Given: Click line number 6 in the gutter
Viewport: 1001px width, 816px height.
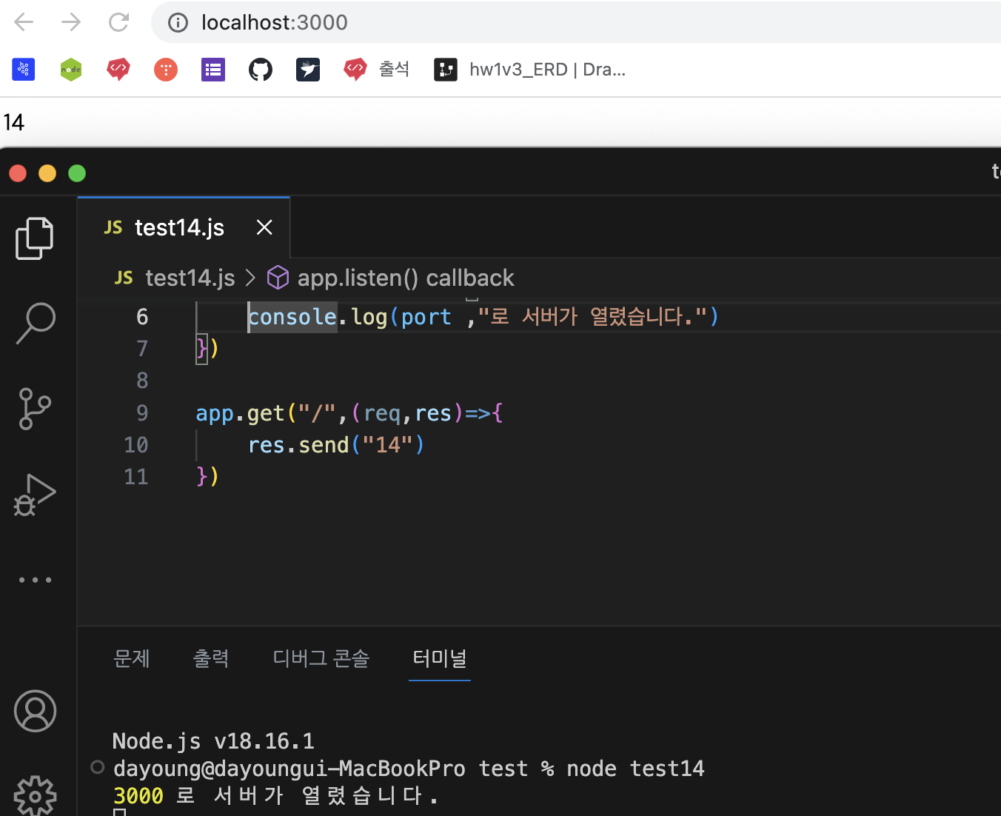Looking at the screenshot, I should [x=142, y=317].
